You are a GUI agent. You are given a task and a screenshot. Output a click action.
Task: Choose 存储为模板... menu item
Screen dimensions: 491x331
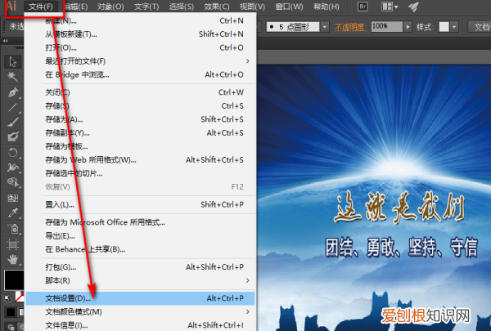140,146
